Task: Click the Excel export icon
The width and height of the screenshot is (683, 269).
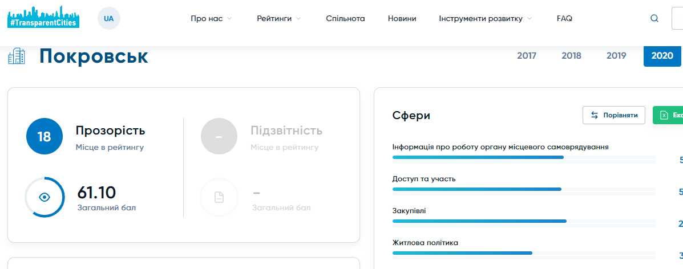Action: coord(664,115)
